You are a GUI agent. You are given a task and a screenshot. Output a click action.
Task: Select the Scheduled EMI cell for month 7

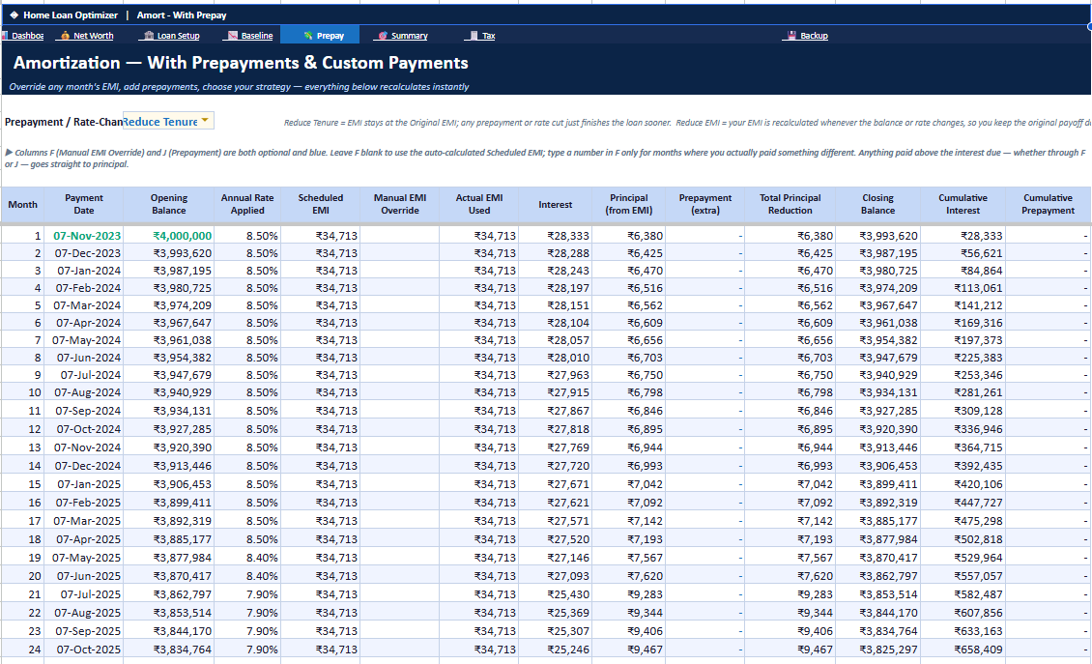pyautogui.click(x=321, y=340)
